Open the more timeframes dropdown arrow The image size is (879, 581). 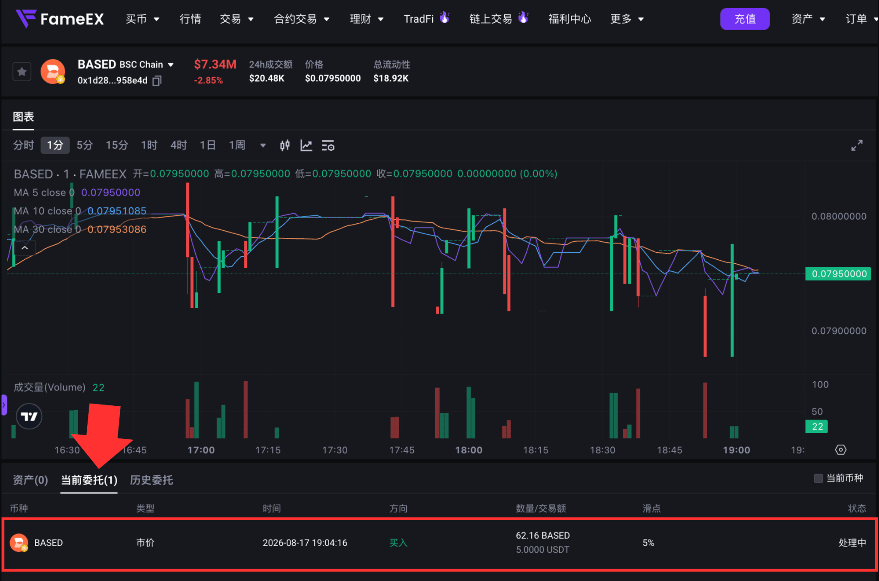point(263,146)
